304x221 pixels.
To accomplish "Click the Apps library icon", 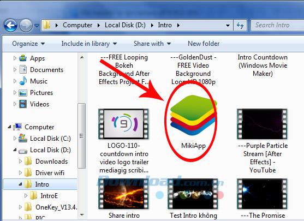I will click(23, 58).
